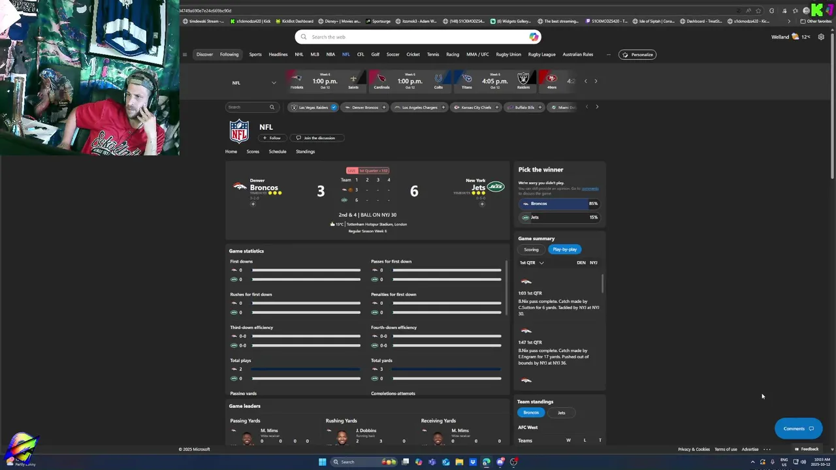The image size is (836, 470).
Task: Open the 1st QTR quarter dropdown
Action: point(532,262)
